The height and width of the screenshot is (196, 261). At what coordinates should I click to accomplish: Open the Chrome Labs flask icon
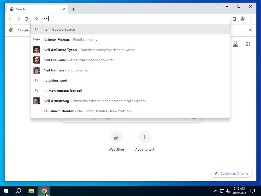[x=235, y=44]
